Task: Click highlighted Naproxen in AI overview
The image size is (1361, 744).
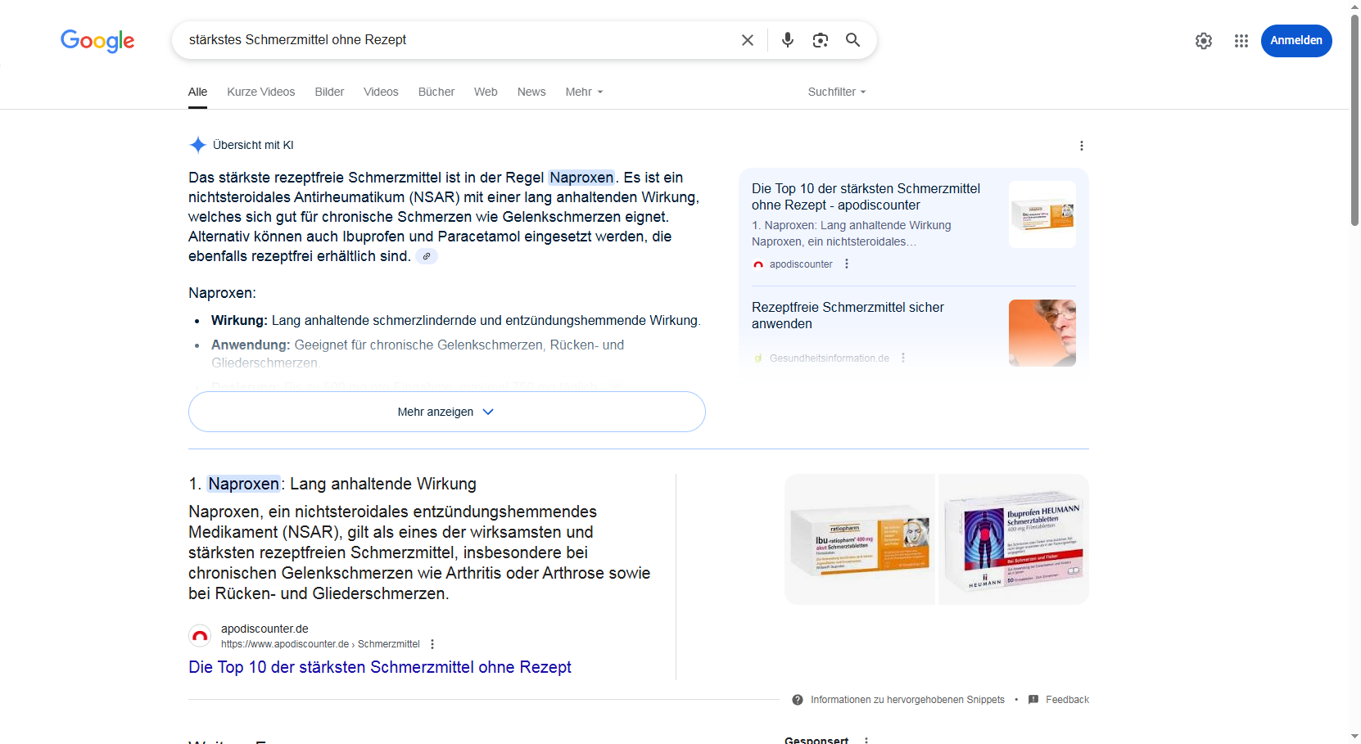Action: click(x=581, y=178)
